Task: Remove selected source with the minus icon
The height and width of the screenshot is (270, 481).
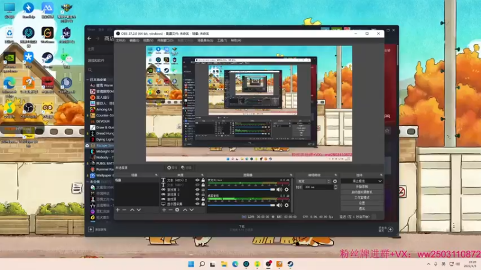Action: [x=171, y=210]
